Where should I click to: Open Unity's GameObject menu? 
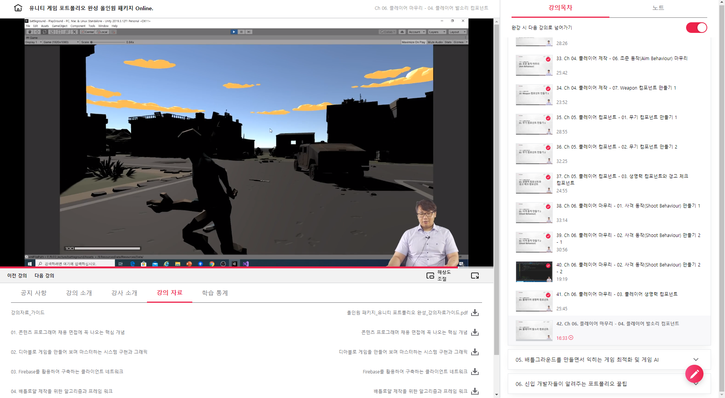coord(60,26)
